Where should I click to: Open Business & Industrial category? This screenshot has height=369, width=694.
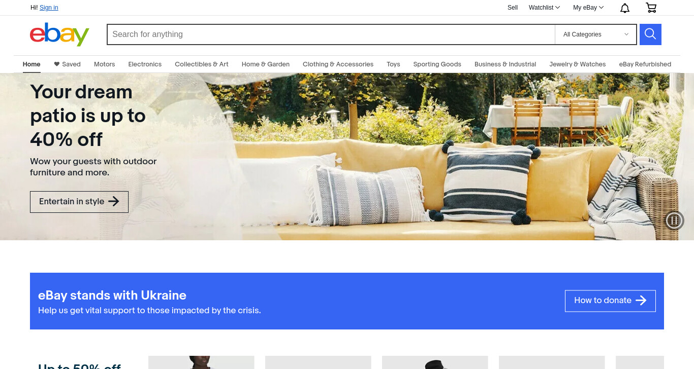(x=506, y=64)
